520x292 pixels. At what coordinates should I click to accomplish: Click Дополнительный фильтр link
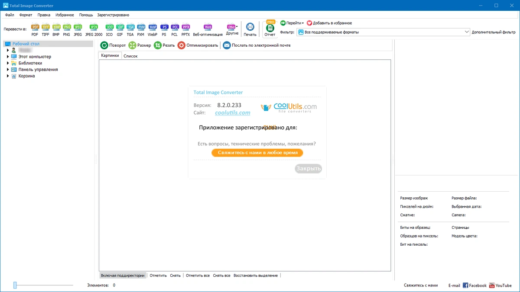(494, 32)
